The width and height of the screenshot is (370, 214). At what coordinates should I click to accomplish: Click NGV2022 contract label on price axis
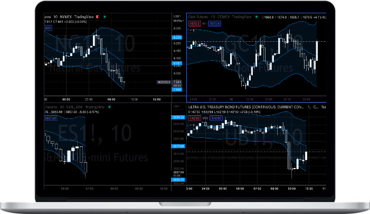tap(163, 82)
